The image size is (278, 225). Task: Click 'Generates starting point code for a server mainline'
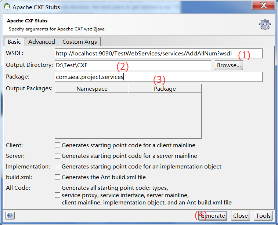tap(129, 156)
